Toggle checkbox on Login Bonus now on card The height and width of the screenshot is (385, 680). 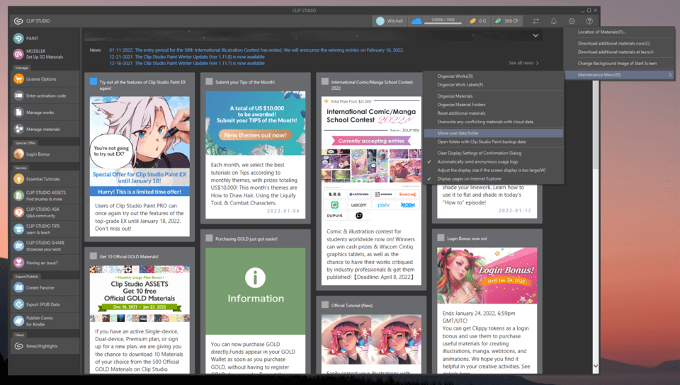point(441,238)
